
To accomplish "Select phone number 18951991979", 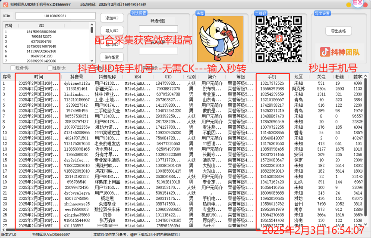I will pyautogui.click(x=272, y=210).
